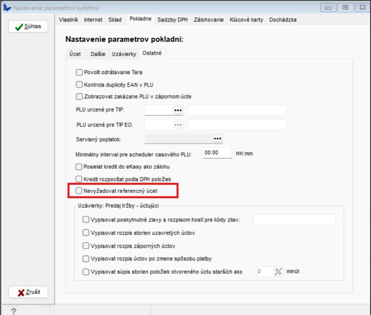
Task: Click the question mark help icon
Action: coord(13,311)
